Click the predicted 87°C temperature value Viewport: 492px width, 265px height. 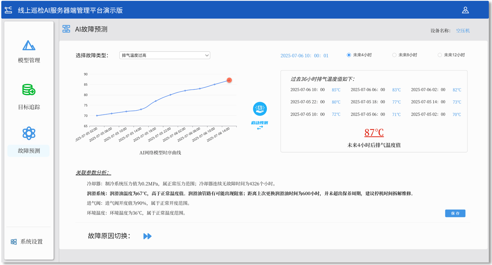374,132
